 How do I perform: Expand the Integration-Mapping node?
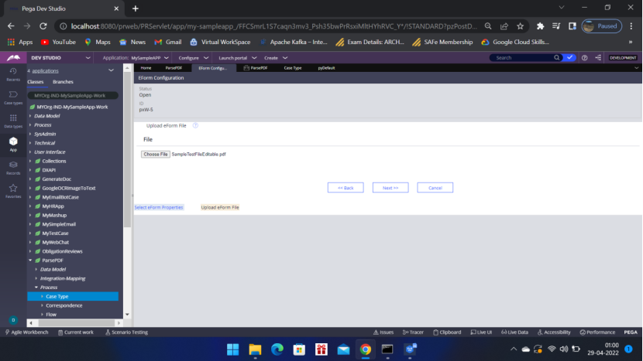tap(36, 278)
